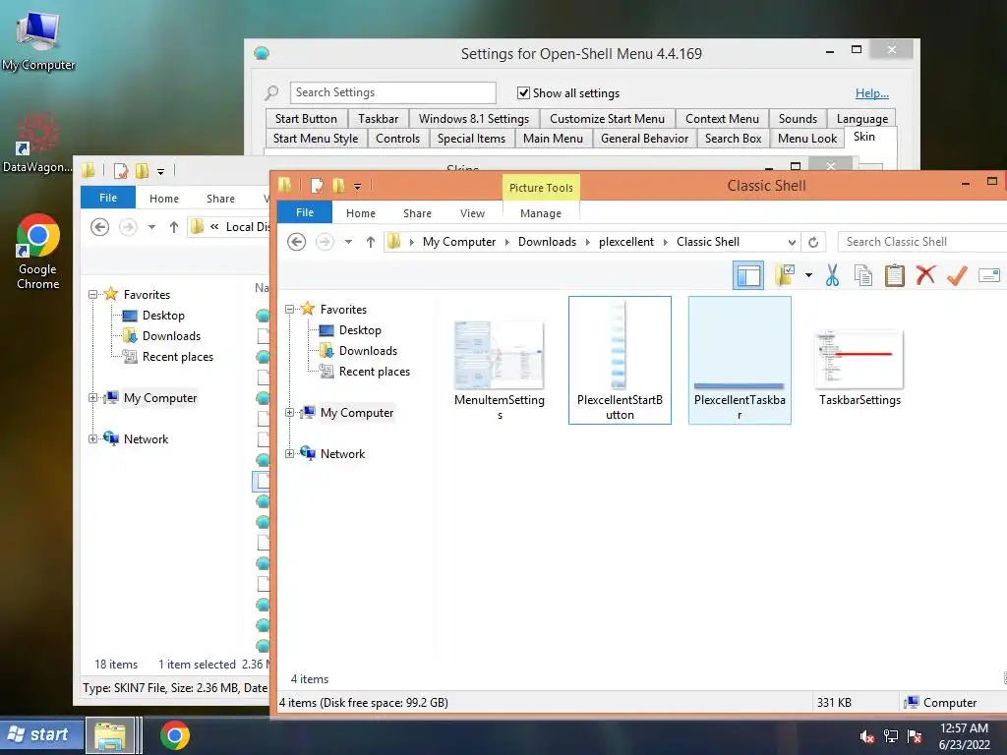Go back in the Classic Shell window

tap(296, 242)
